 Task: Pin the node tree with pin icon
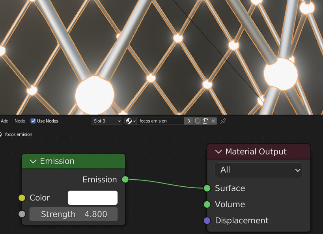coord(223,121)
